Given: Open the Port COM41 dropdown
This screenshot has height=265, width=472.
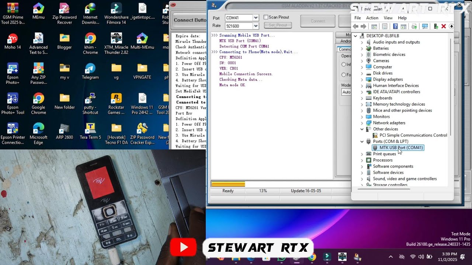Looking at the screenshot, I should 256,18.
